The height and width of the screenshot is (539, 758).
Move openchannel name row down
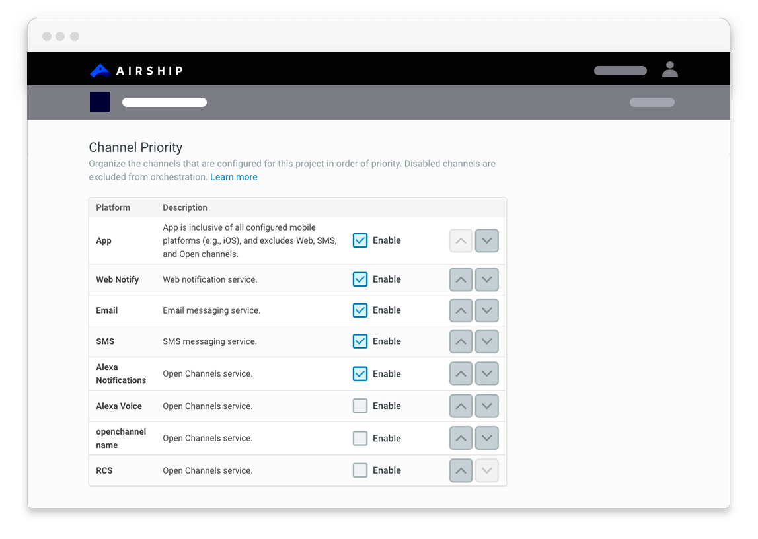(x=486, y=439)
